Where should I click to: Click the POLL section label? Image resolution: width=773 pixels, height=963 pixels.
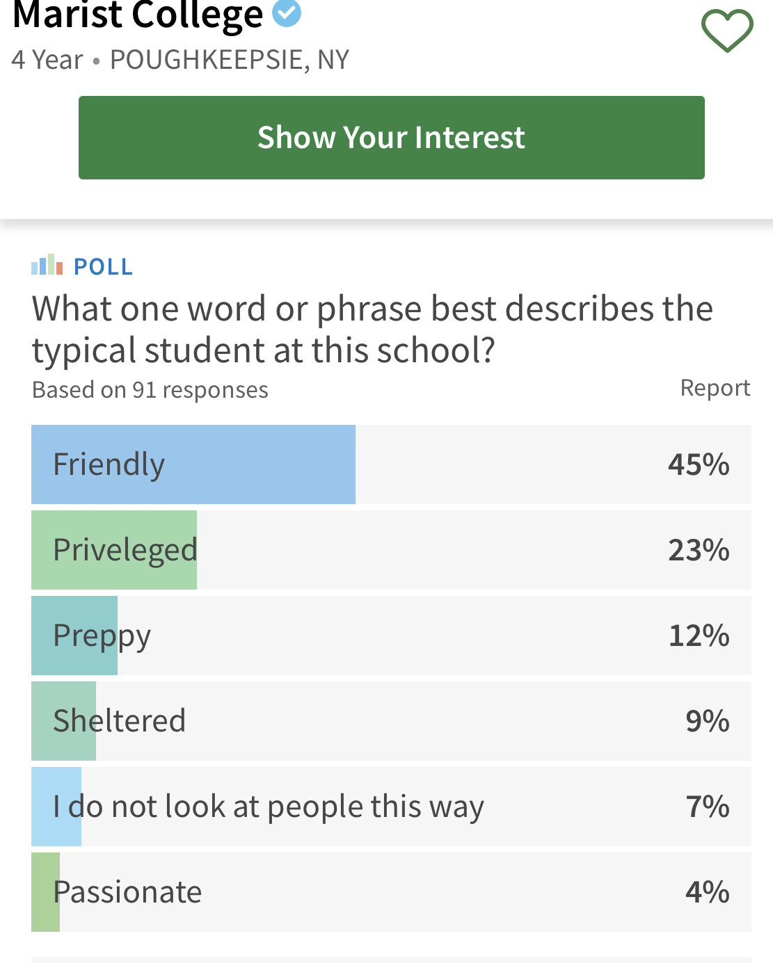(x=103, y=266)
